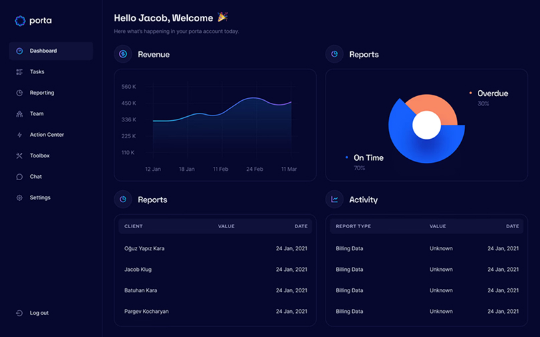This screenshot has width=540, height=337.
Task: Click the Toolbox tools icon
Action: [19, 156]
